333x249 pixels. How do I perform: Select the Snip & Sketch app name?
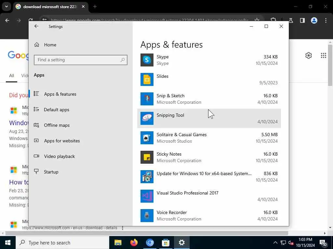170,96
